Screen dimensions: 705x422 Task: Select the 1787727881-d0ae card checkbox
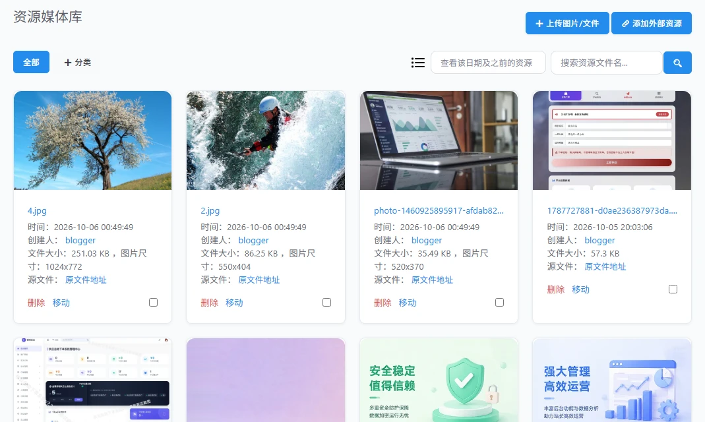673,289
